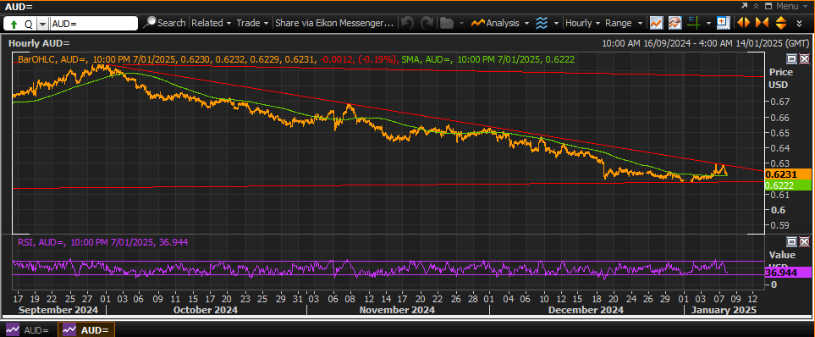The image size is (815, 337).
Task: Click the green crosshair cursor icon
Action: 693,23
